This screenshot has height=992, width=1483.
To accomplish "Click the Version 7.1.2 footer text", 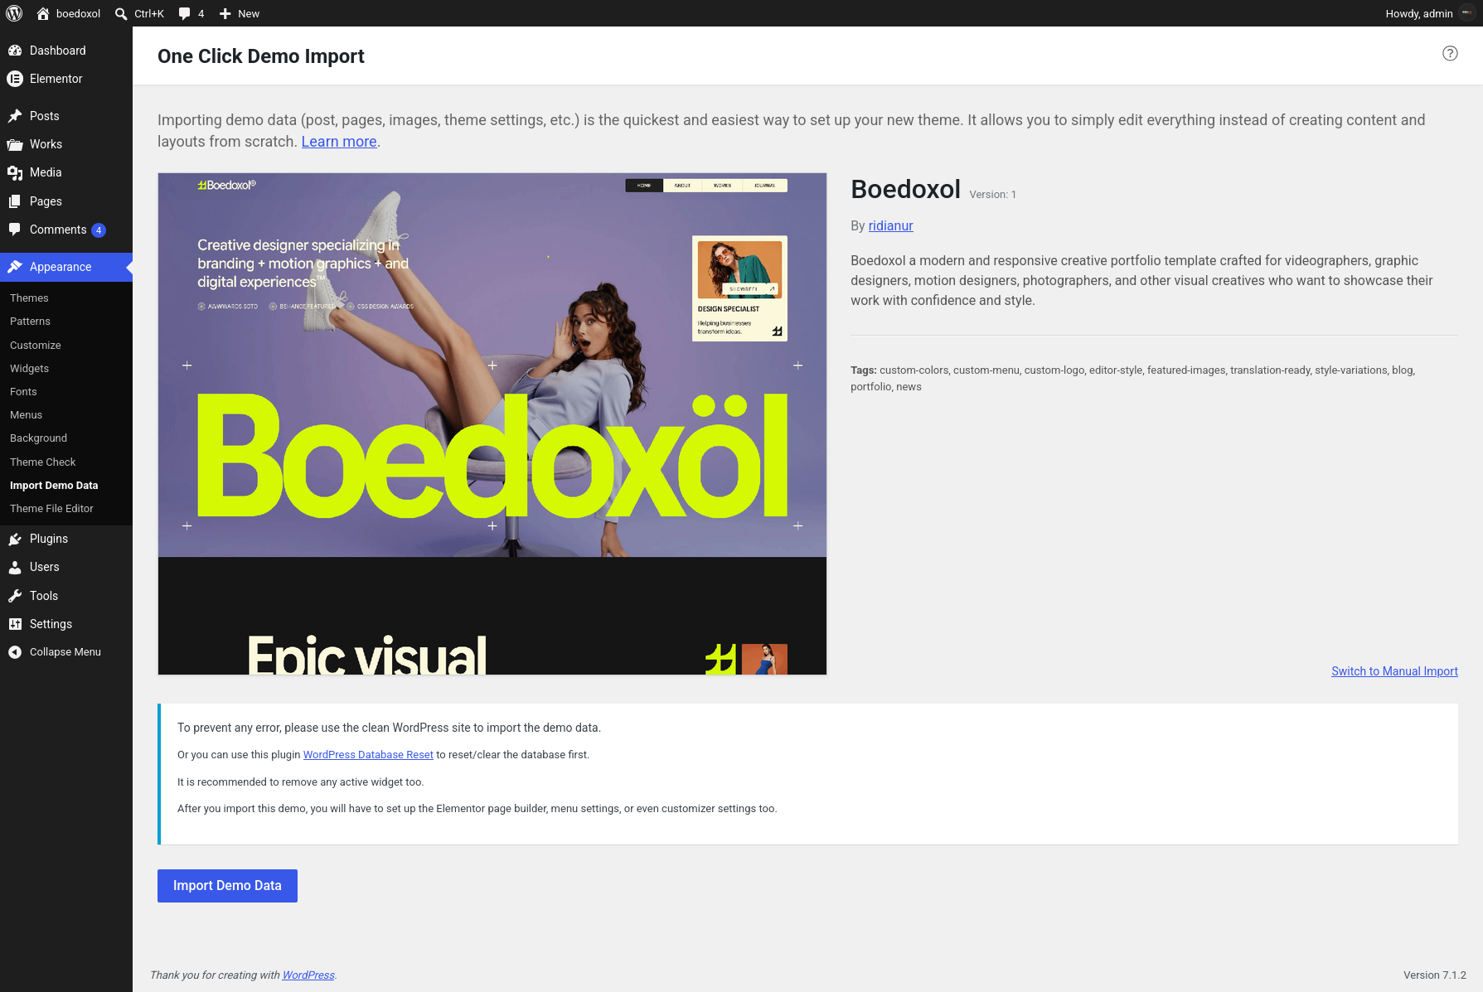I will pyautogui.click(x=1435, y=975).
